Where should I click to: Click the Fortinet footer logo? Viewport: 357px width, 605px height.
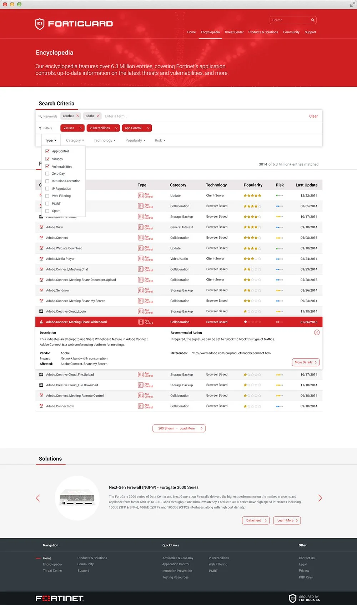pos(60,598)
